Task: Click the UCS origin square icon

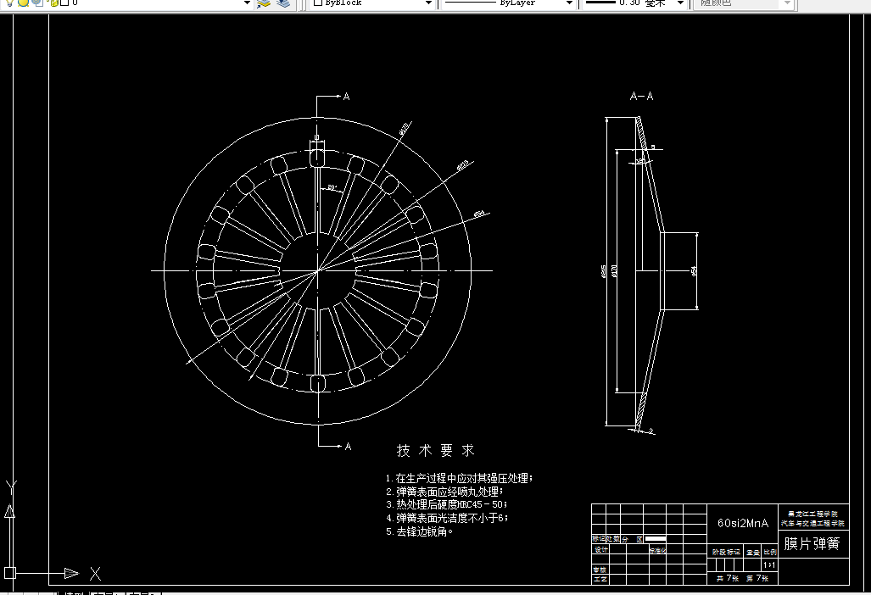Action: click(10, 573)
